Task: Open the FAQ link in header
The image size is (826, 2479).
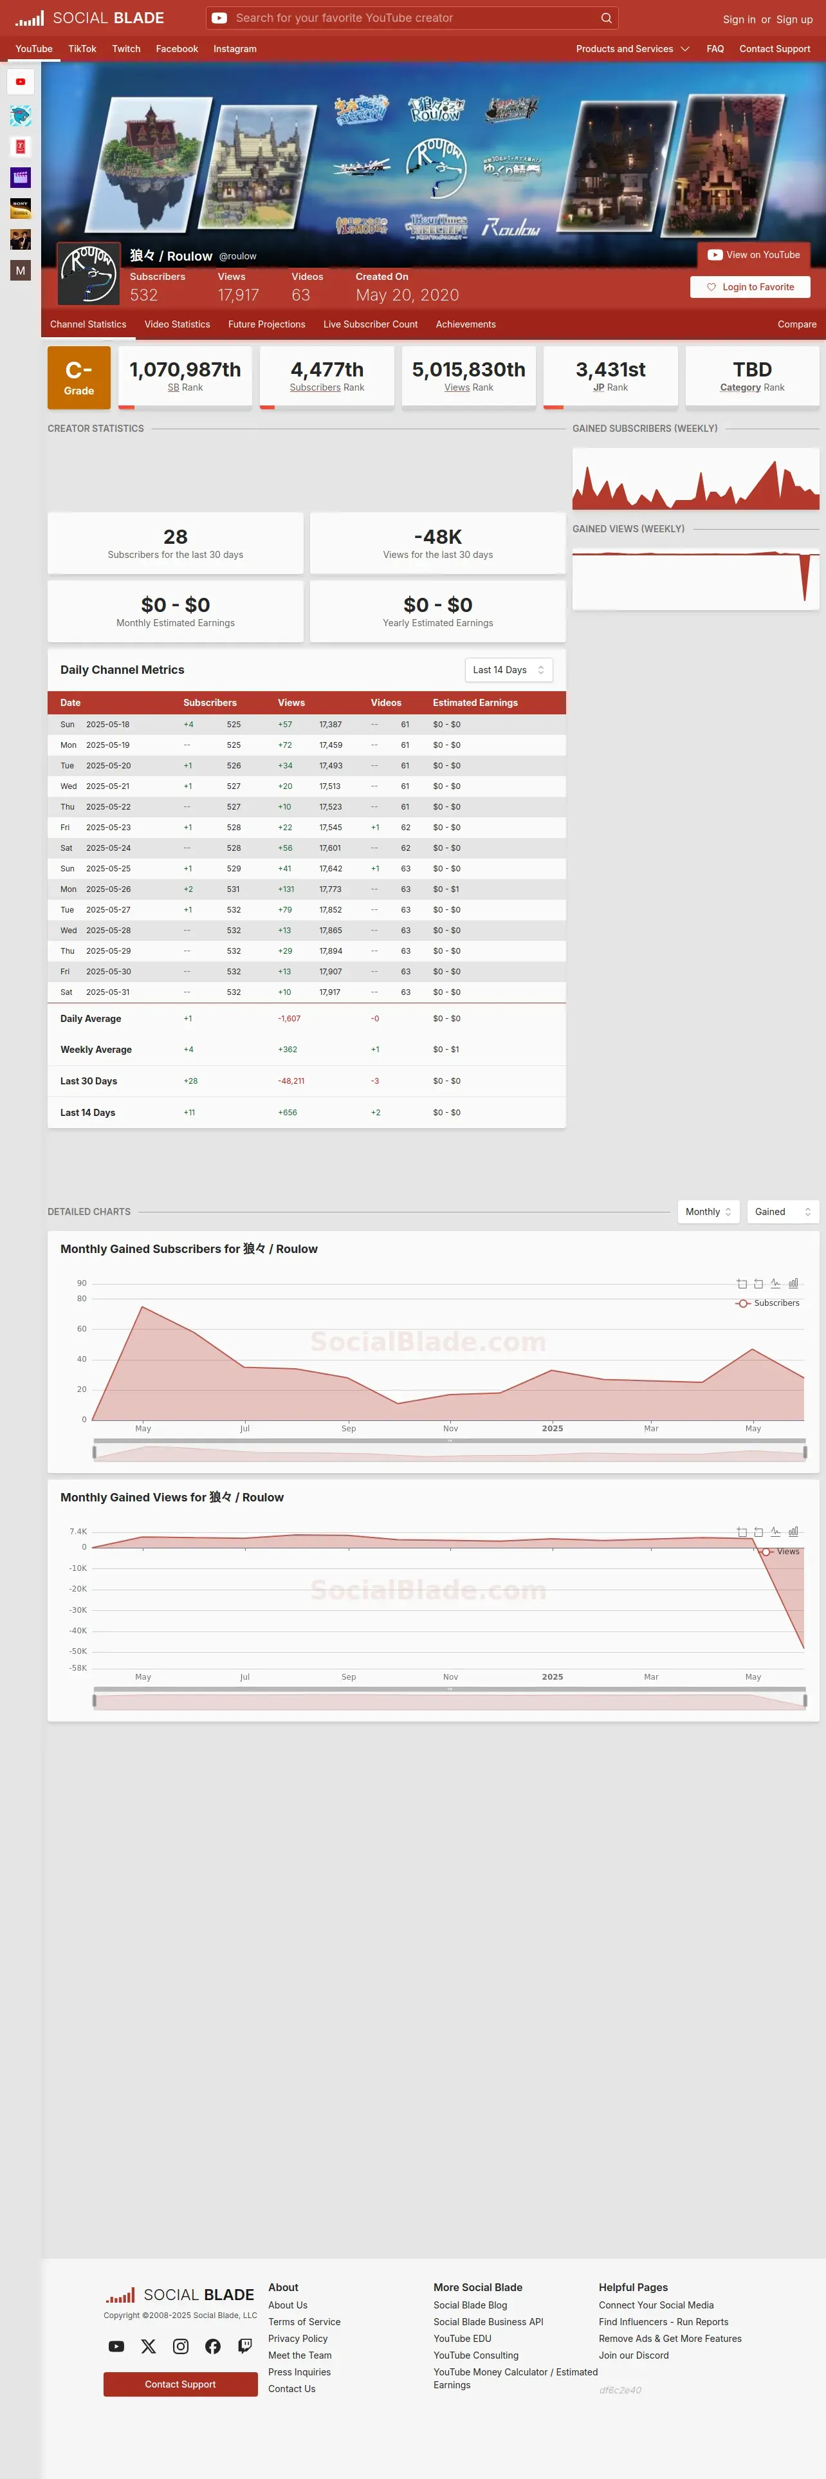Action: click(715, 48)
